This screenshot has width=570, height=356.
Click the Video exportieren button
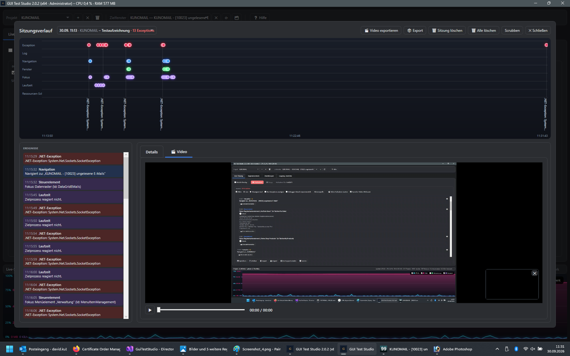pyautogui.click(x=381, y=31)
